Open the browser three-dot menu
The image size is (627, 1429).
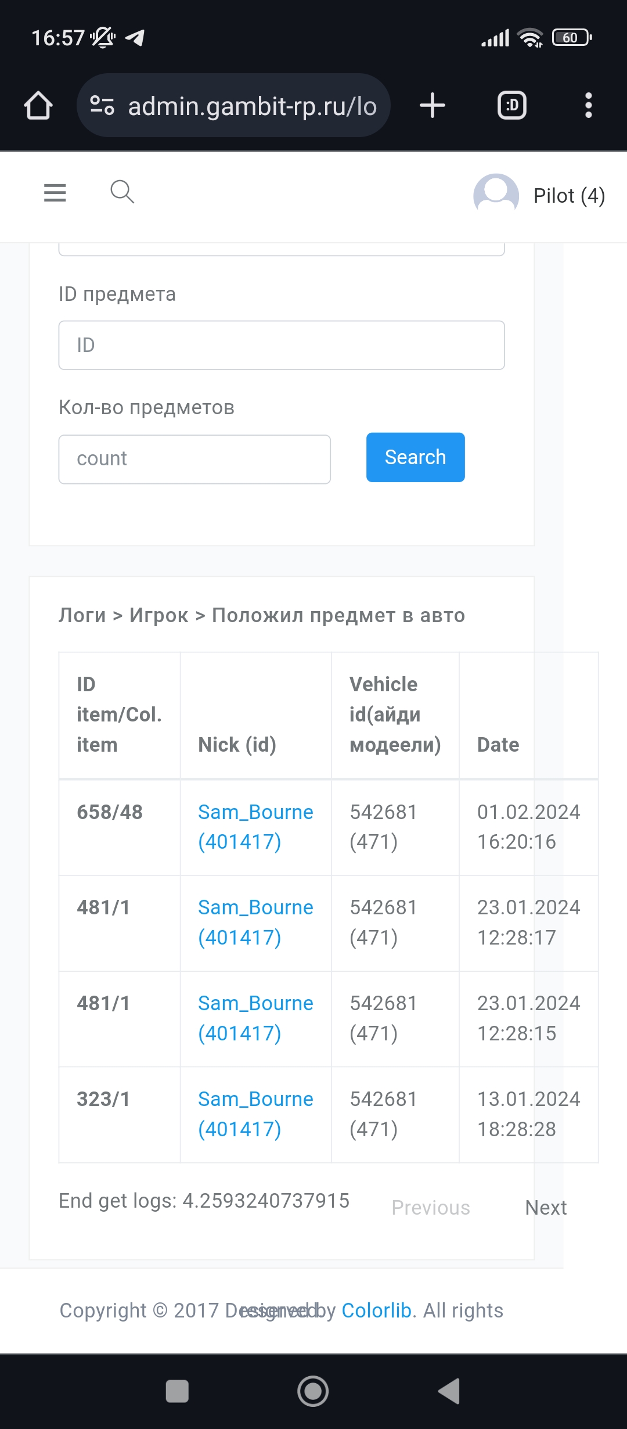588,106
